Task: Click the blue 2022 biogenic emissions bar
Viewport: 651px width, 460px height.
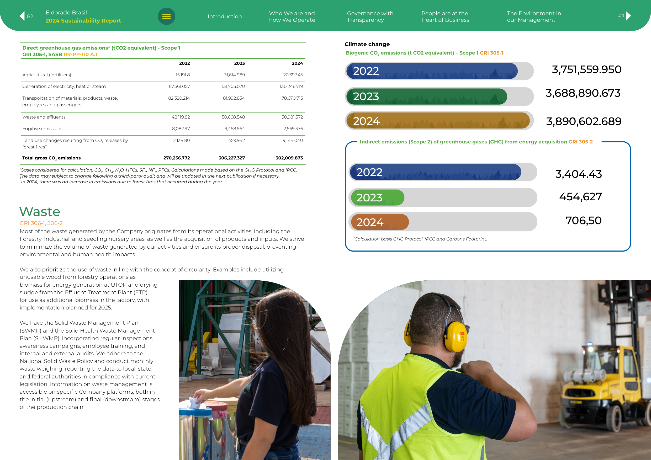Action: click(432, 71)
